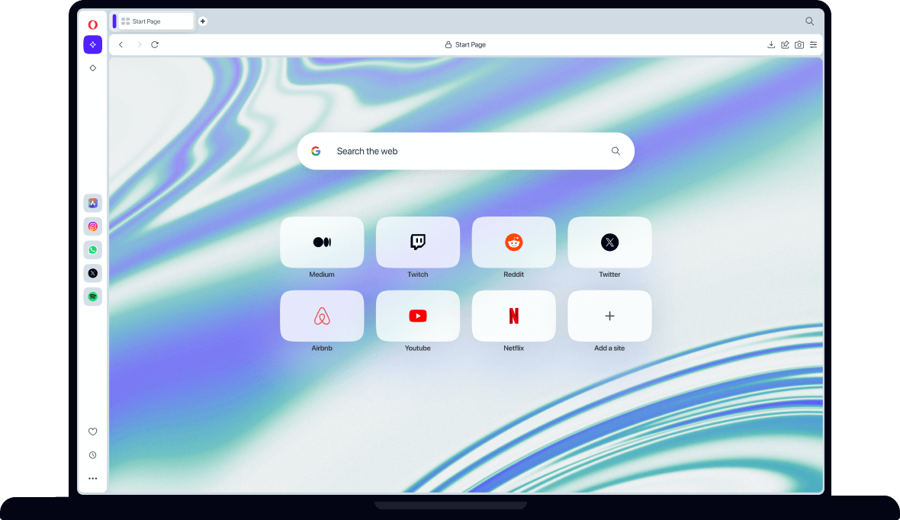Screen dimensions: 900x520
Task: Click the Google logo in search box
Action: click(316, 151)
